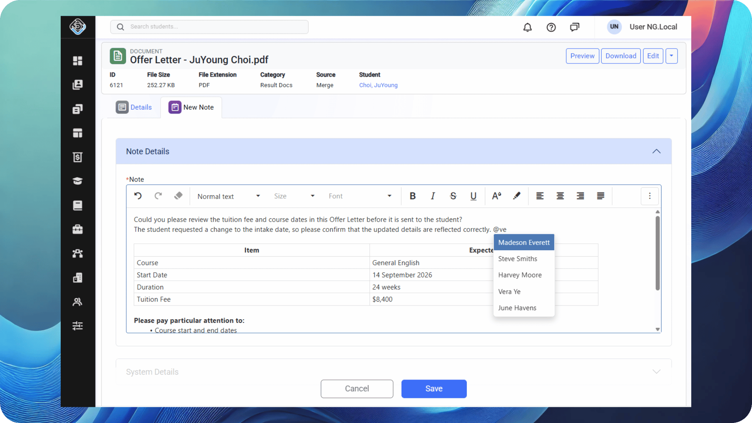Undo the last edit in the note
This screenshot has height=423, width=752.
click(138, 196)
